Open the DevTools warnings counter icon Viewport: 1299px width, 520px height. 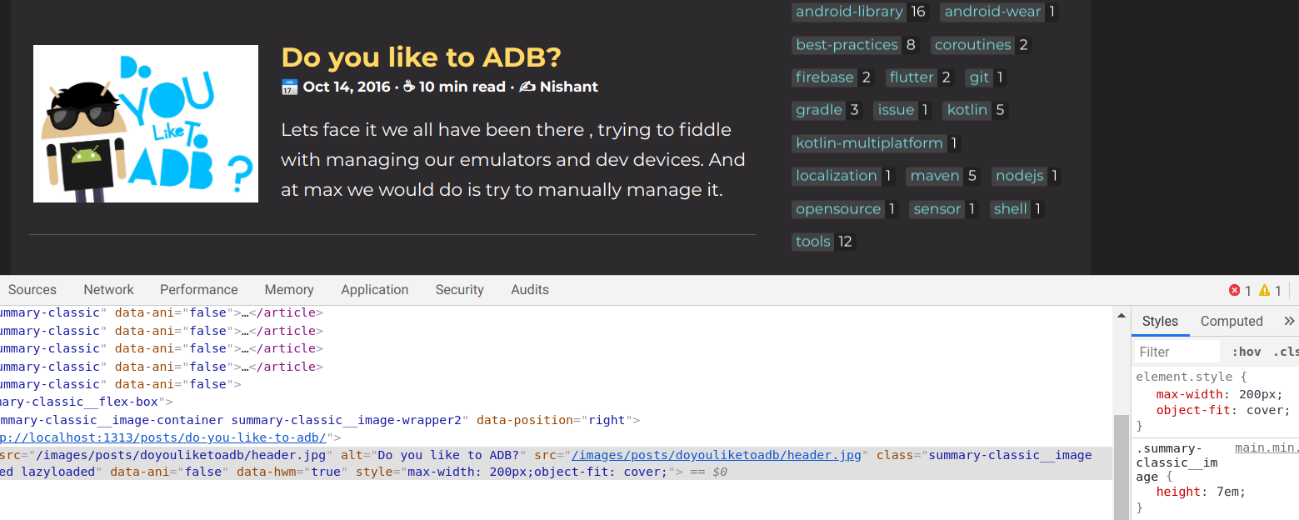pyautogui.click(x=1265, y=291)
